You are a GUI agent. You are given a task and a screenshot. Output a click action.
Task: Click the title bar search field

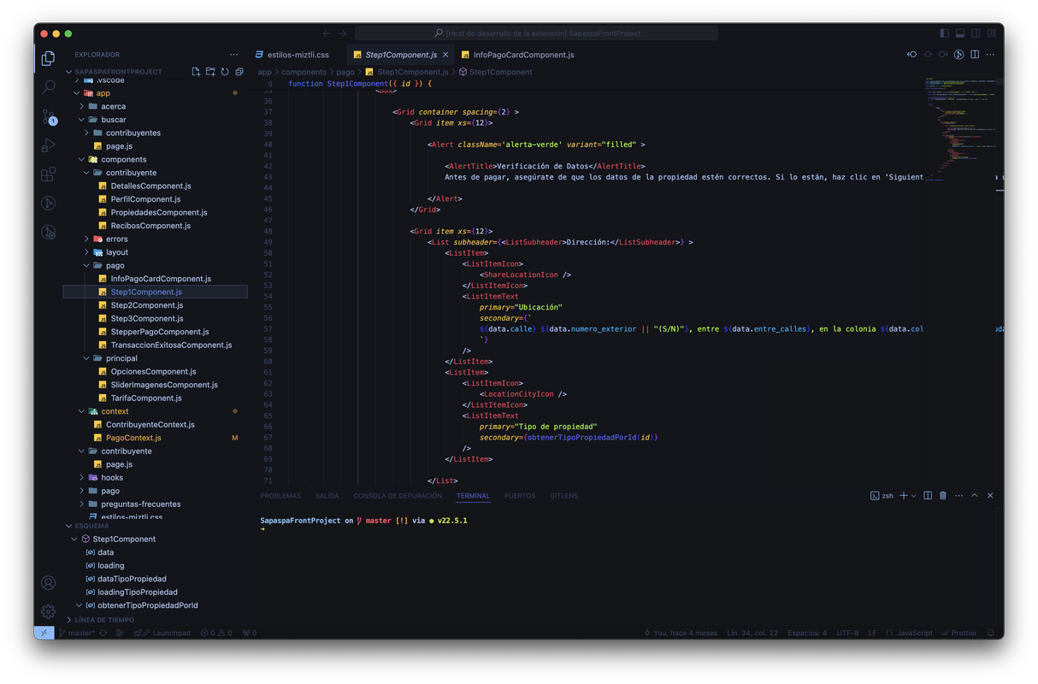pyautogui.click(x=536, y=33)
